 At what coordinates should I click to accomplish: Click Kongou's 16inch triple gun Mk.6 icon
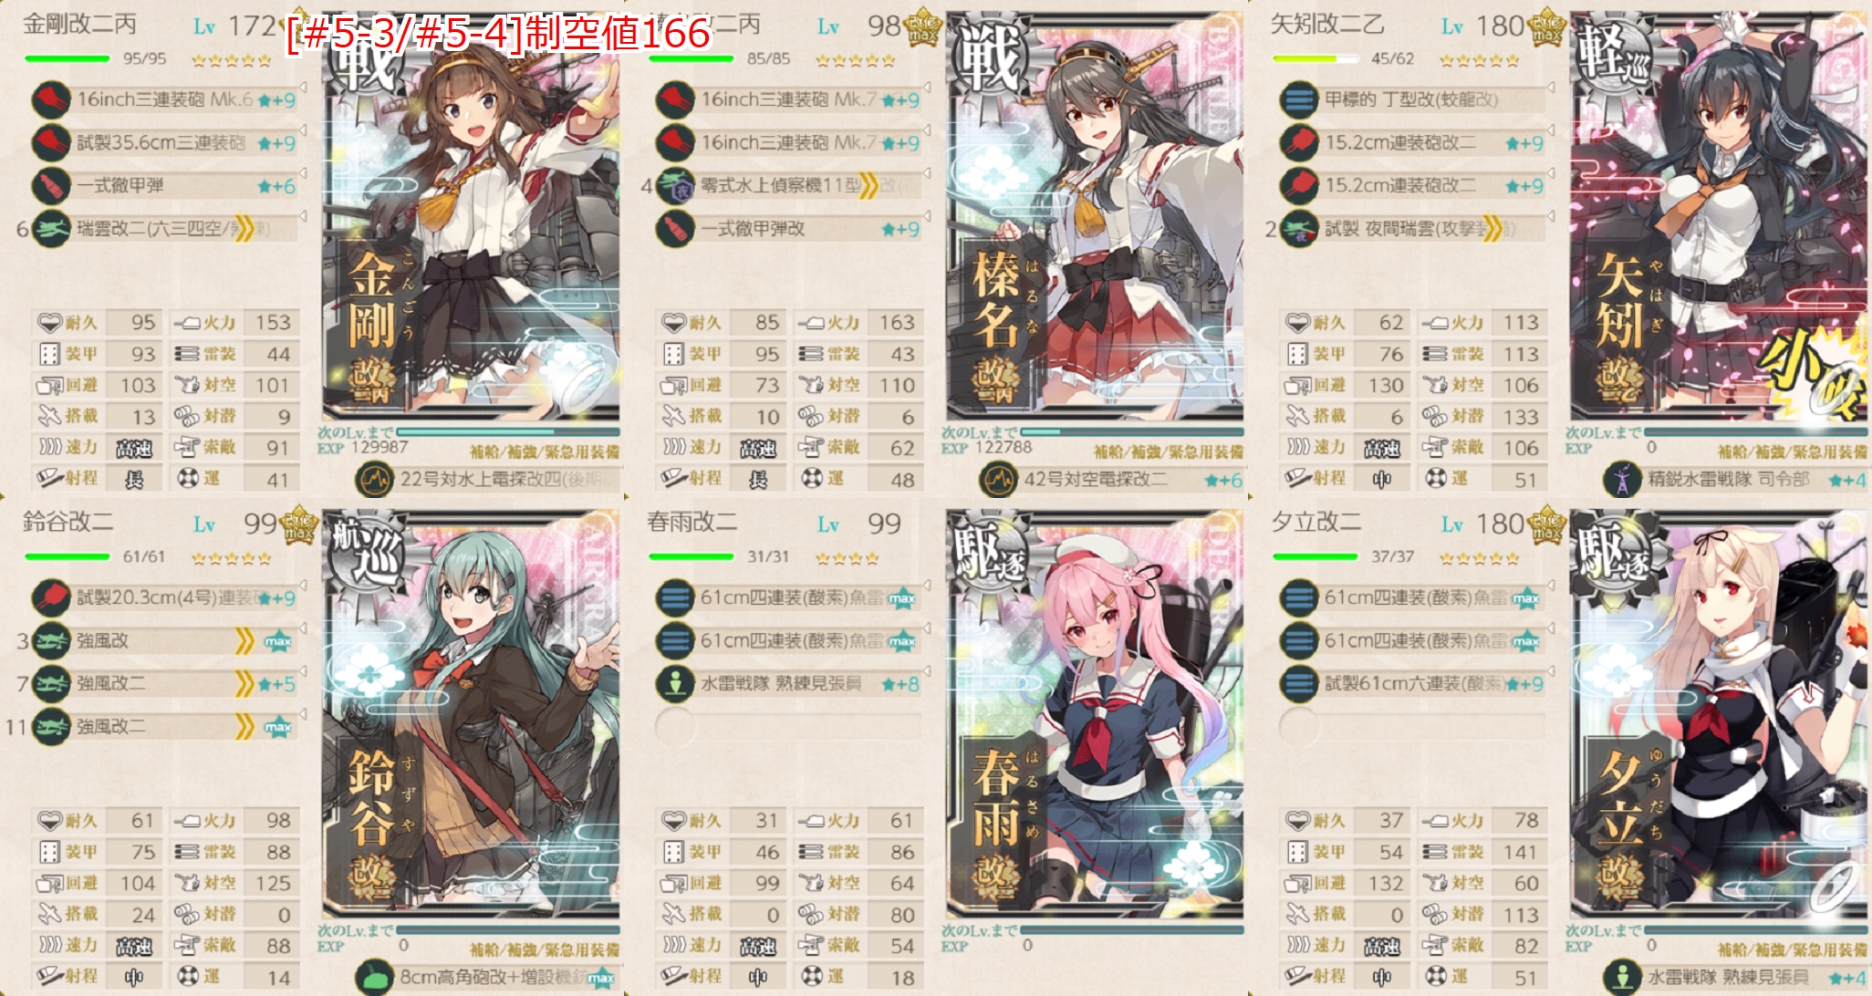pyautogui.click(x=51, y=99)
